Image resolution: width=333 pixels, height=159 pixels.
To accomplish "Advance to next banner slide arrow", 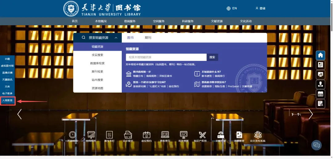I will click(310, 114).
